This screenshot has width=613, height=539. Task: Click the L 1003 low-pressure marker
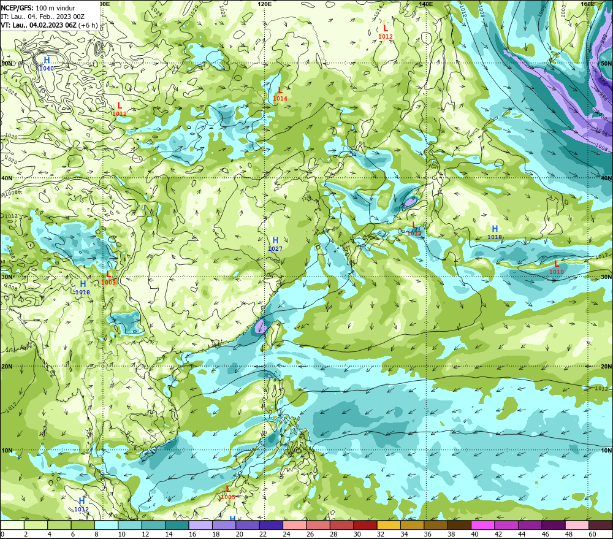pos(109,278)
